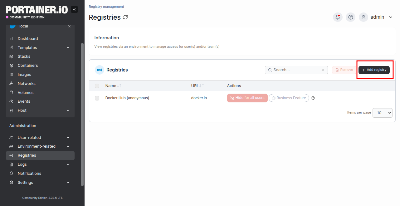This screenshot has width=400, height=206.
Task: Toggle the select all registries checkbox
Action: [97, 86]
